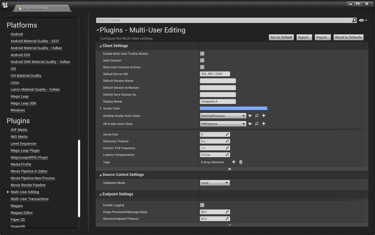Screen dimensions: 375x235
Task: Click the Reset to Defaults button
Action: click(348, 37)
